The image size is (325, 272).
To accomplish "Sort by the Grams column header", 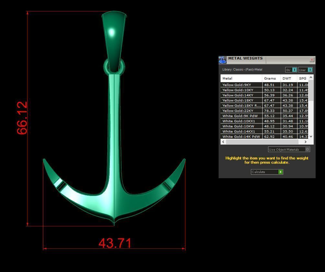I will 271,78.
